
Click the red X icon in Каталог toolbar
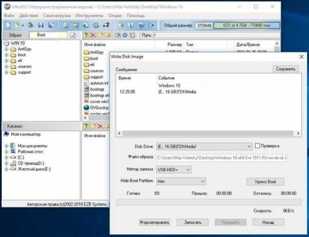(100, 126)
